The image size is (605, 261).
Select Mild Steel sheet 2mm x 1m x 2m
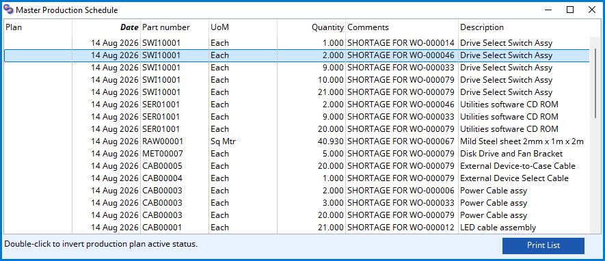(x=522, y=141)
